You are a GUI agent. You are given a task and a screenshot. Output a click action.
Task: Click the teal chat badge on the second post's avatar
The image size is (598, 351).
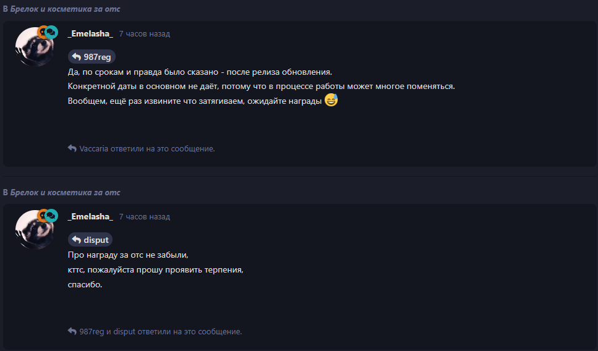tap(51, 215)
